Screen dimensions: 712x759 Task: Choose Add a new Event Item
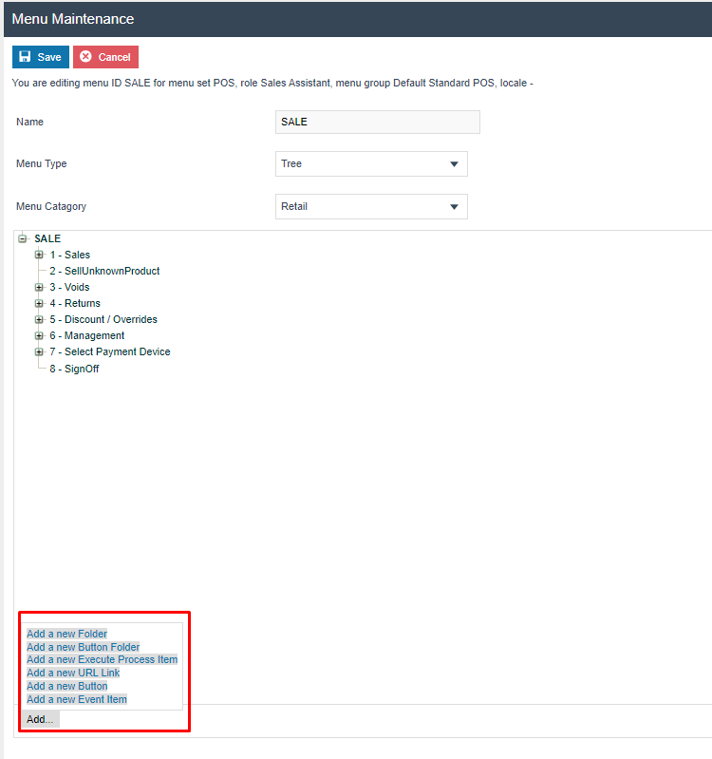point(77,699)
